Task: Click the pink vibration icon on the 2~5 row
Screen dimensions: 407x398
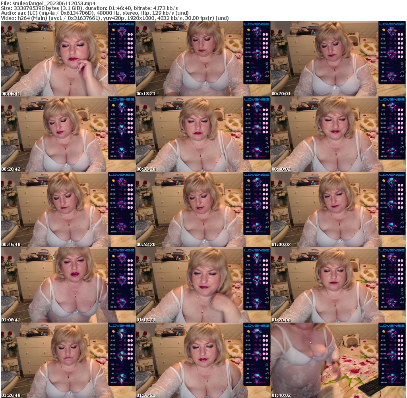Action: [x=129, y=34]
